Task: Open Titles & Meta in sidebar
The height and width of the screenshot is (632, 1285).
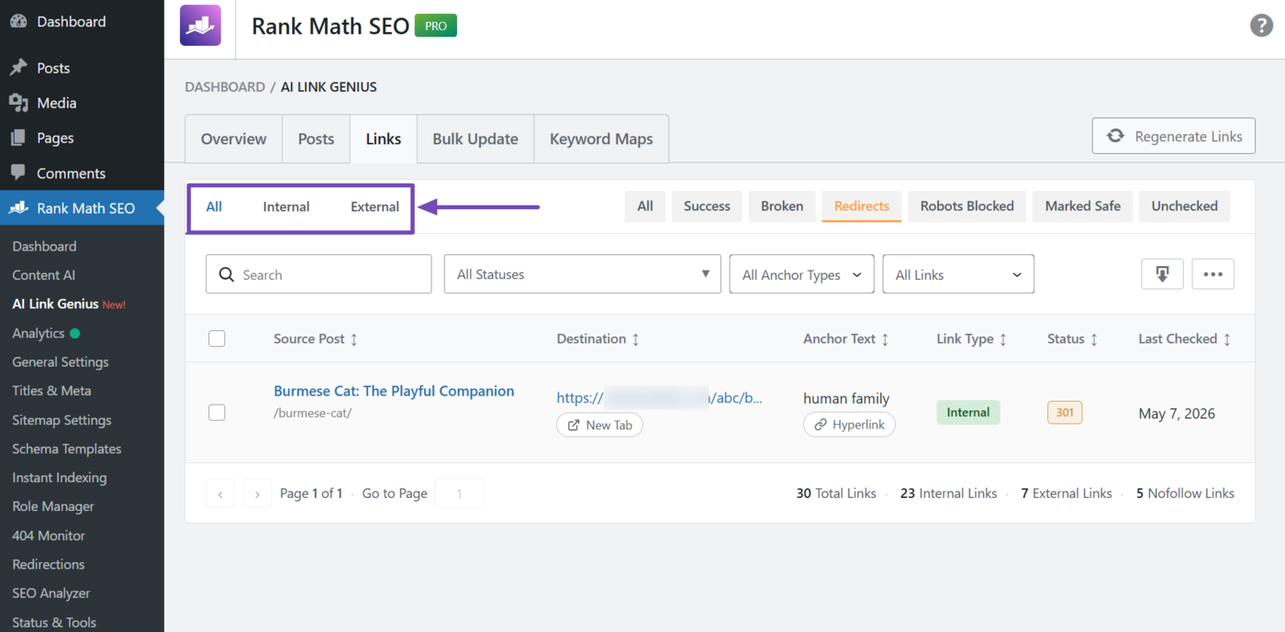Action: click(x=51, y=391)
